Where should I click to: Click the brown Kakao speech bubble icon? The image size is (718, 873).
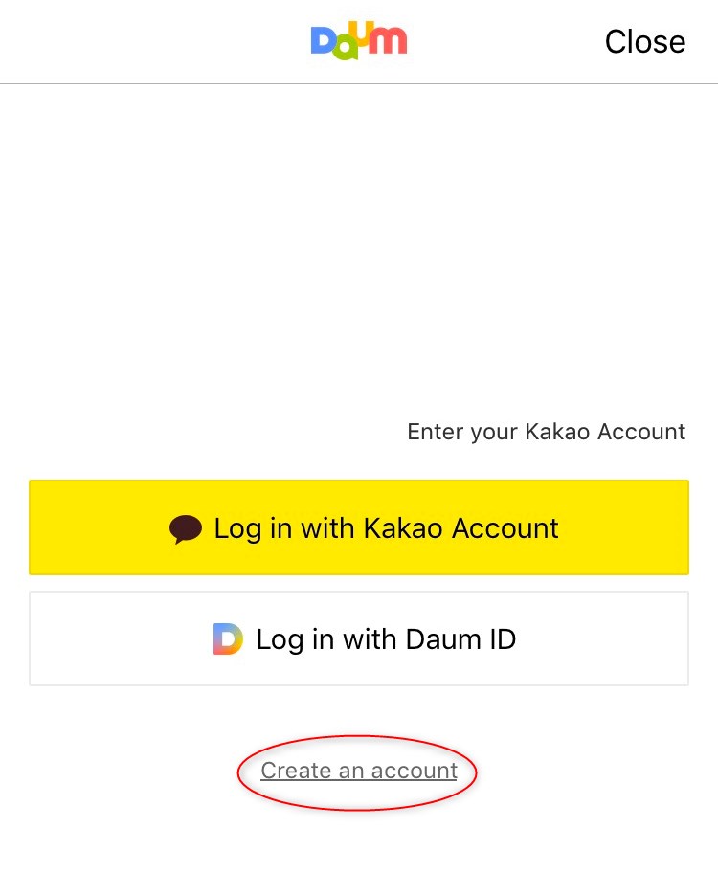(186, 528)
